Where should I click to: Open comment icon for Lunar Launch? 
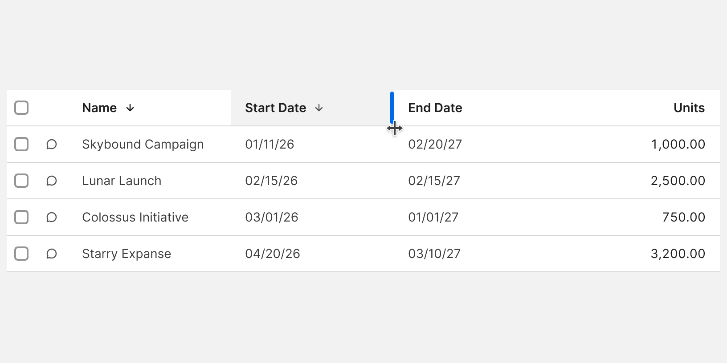52,181
